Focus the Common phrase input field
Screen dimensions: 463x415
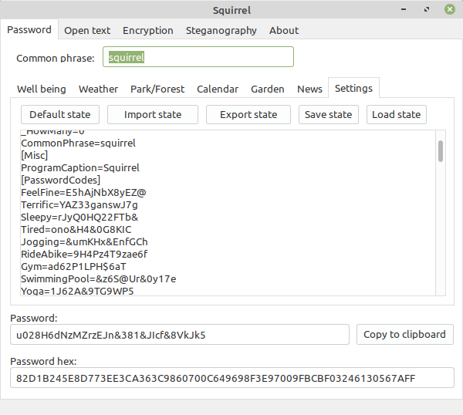pyautogui.click(x=198, y=56)
